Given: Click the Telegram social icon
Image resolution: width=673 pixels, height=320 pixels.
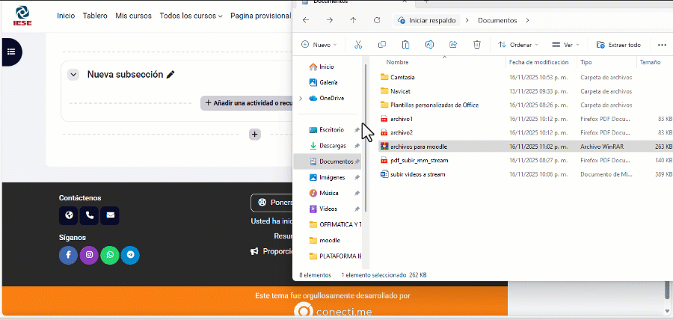Looking at the screenshot, I should tap(130, 255).
